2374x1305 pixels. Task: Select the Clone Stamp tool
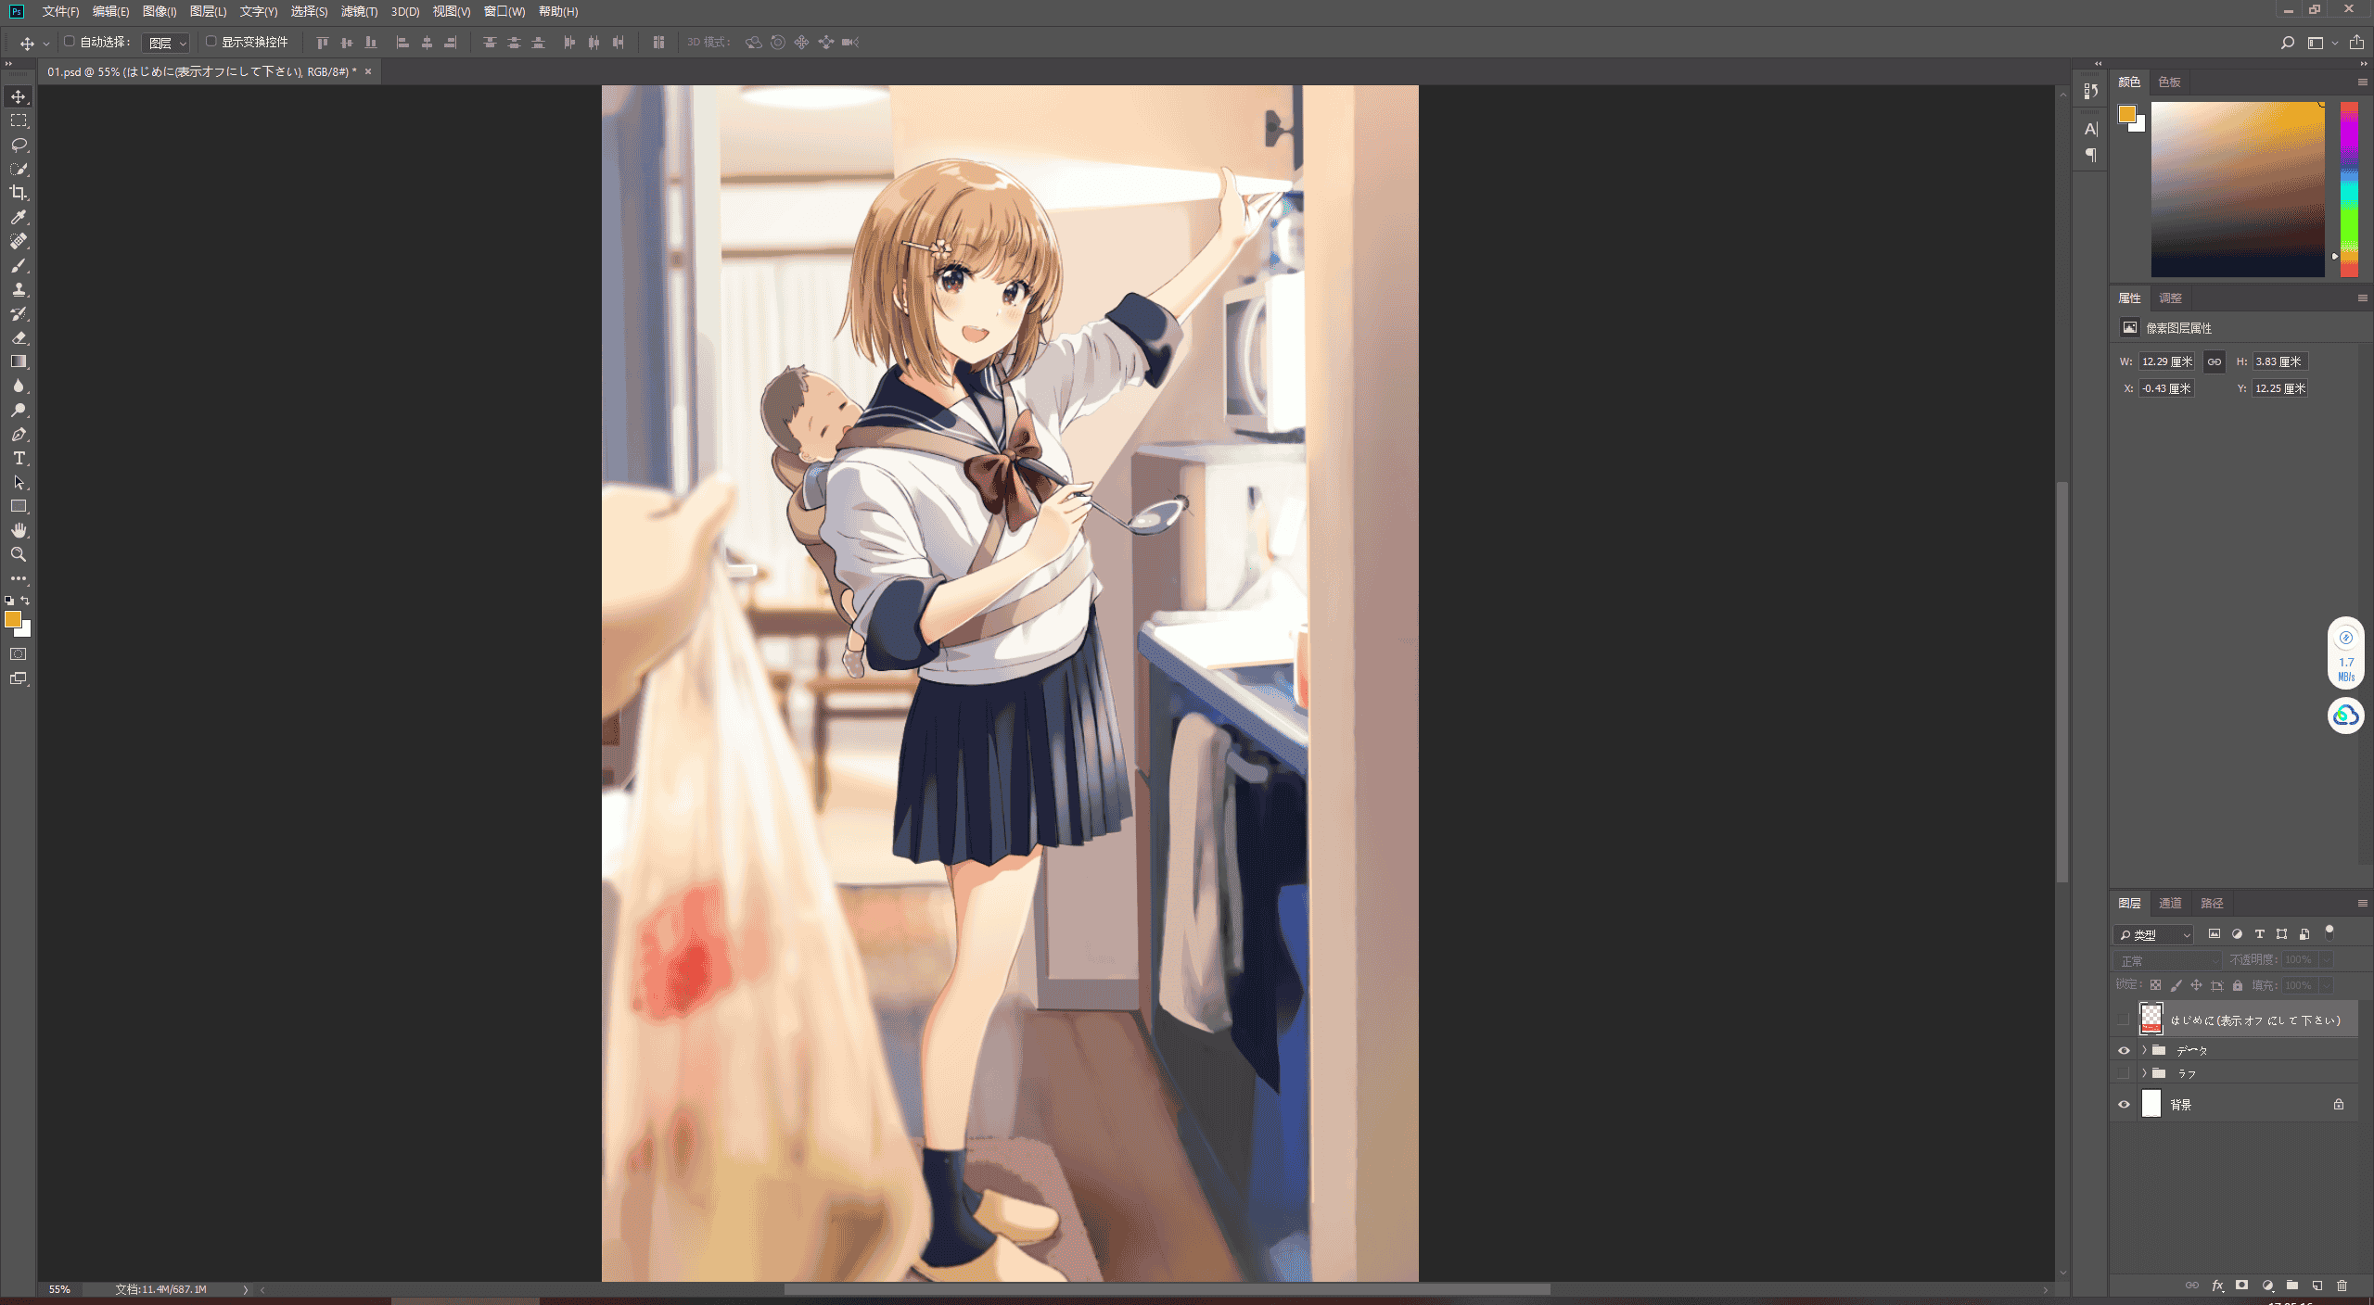[x=19, y=289]
